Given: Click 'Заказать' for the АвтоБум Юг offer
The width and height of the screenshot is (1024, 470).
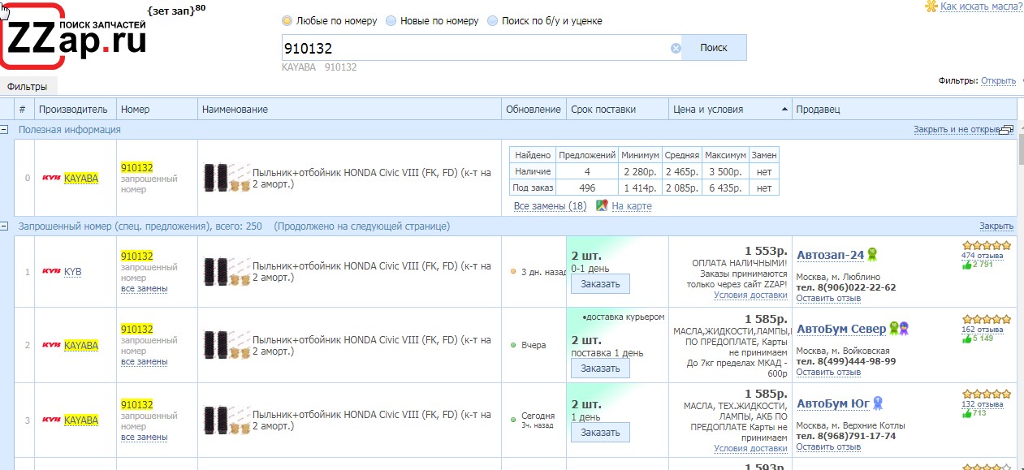Looking at the screenshot, I should click(600, 433).
